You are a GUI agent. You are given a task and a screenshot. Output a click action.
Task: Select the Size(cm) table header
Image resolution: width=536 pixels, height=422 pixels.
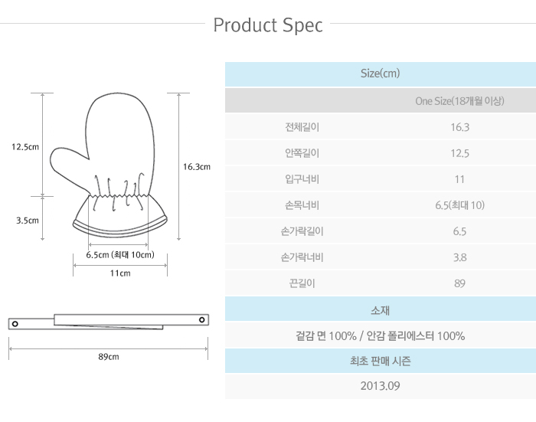click(x=380, y=74)
